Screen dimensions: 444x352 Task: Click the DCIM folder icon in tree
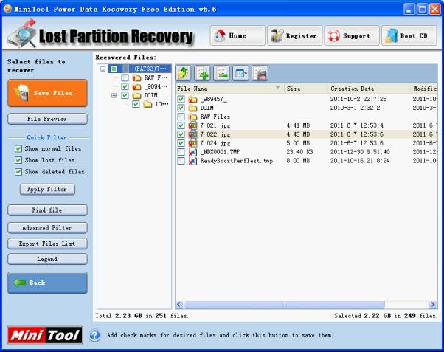click(x=136, y=95)
